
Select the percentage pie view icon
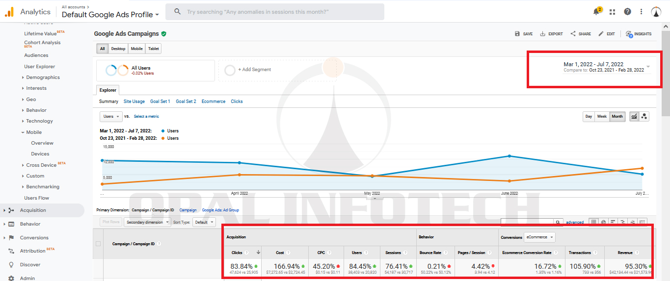pyautogui.click(x=603, y=222)
